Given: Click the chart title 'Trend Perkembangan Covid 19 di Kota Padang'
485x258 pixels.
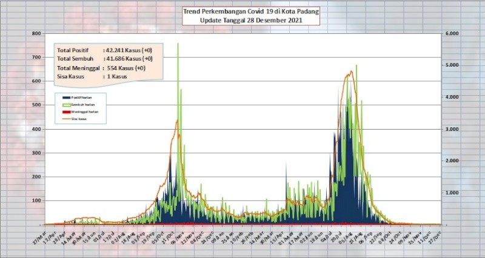Looking at the screenshot, I should point(250,12).
